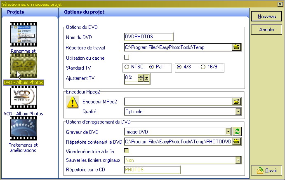This screenshot has height=180, width=285.
Task: Click the Ouvrir button
Action: (x=266, y=170)
